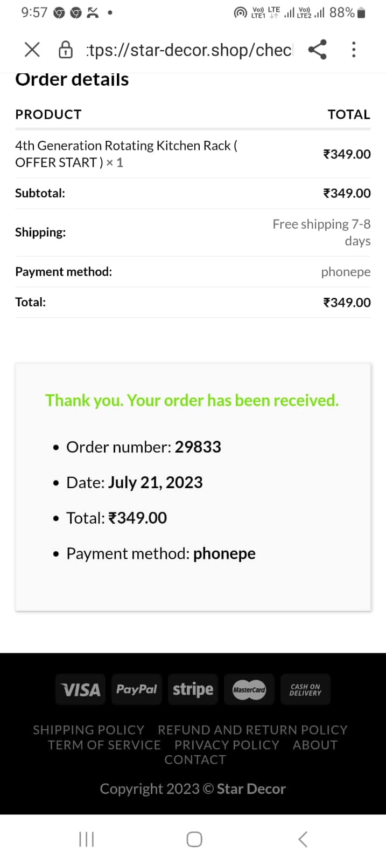Tap the site security lock icon

pyautogui.click(x=65, y=50)
